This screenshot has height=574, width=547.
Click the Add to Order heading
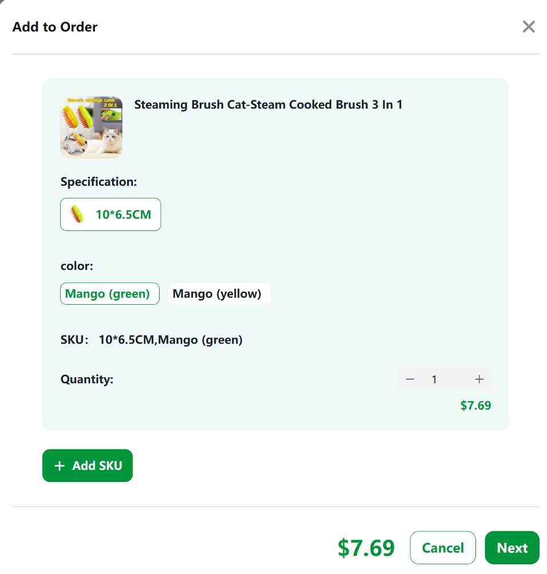[x=55, y=27]
